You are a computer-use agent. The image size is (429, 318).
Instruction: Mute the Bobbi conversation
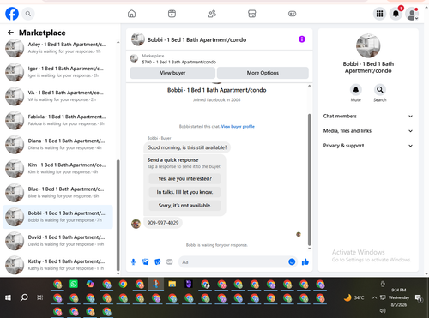(x=356, y=90)
